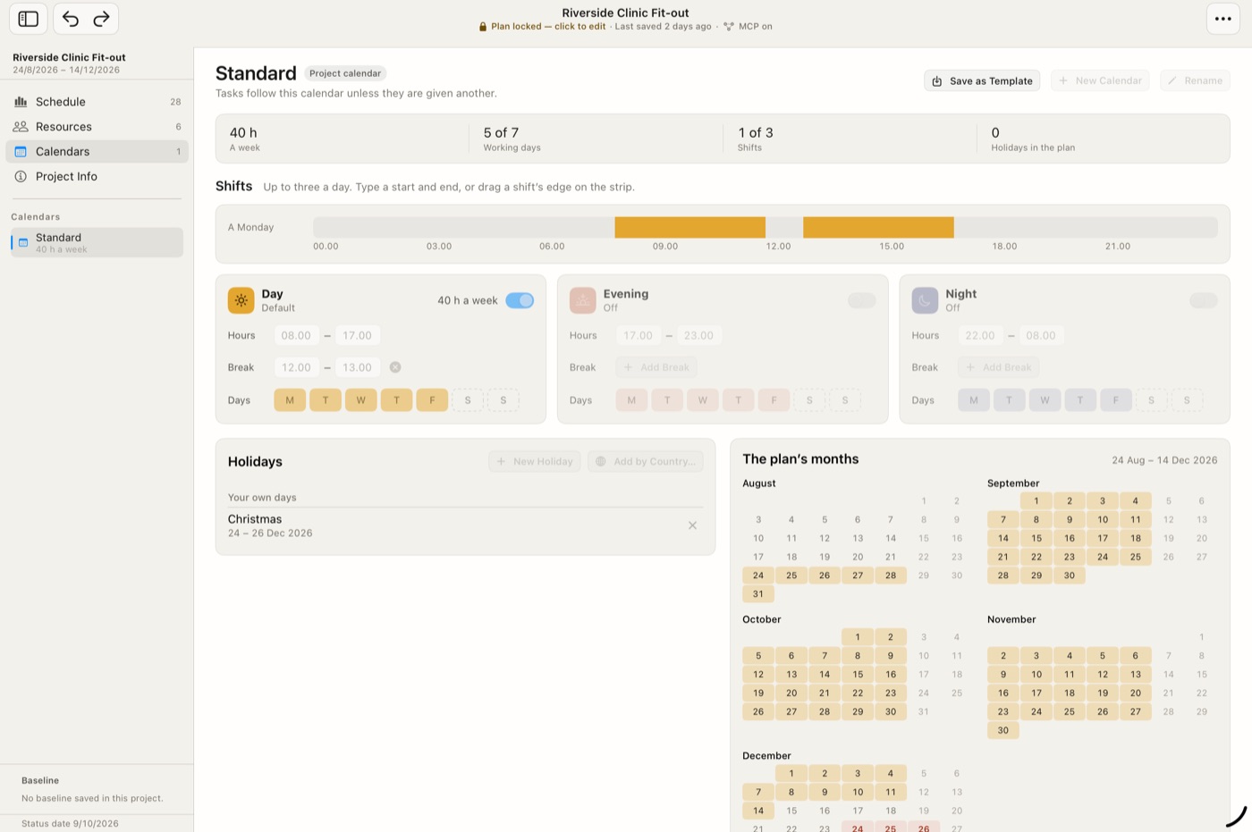Image resolution: width=1252 pixels, height=832 pixels.
Task: Click the Christmas holiday row
Action: (x=465, y=525)
